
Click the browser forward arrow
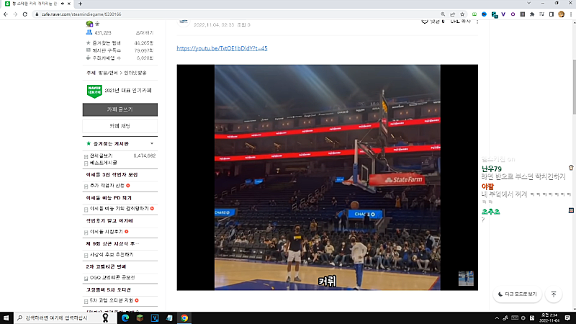[15, 14]
